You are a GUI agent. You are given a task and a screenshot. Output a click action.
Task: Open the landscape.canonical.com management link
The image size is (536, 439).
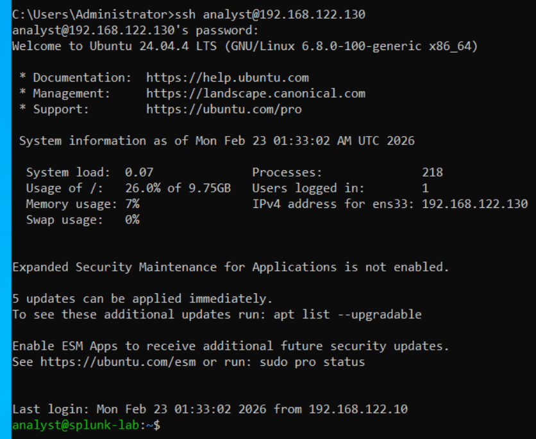coord(255,94)
